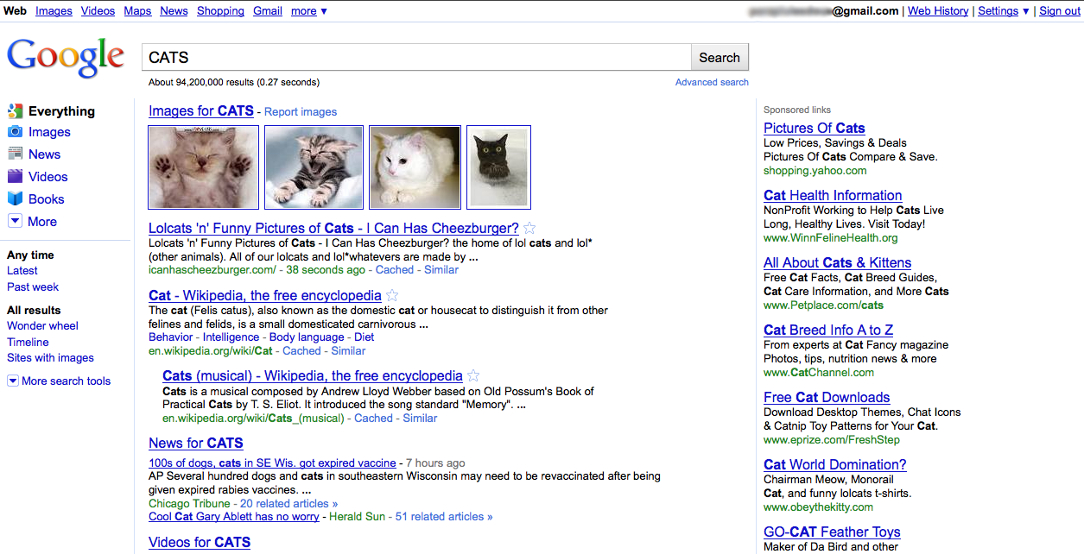Expand the More dropdown arrow icon in sidebar
Screen dimensions: 1084x554
15,221
